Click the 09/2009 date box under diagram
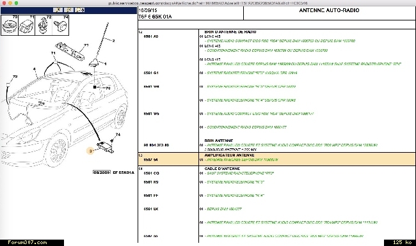 pos(102,173)
